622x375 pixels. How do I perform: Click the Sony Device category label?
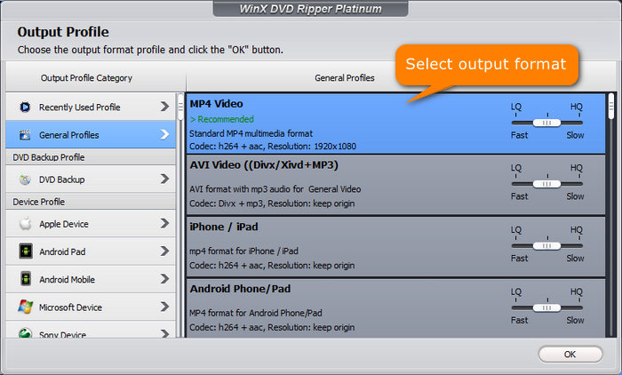(62, 334)
